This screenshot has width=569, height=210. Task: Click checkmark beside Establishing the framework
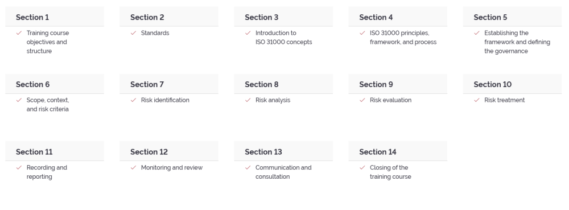(x=477, y=33)
